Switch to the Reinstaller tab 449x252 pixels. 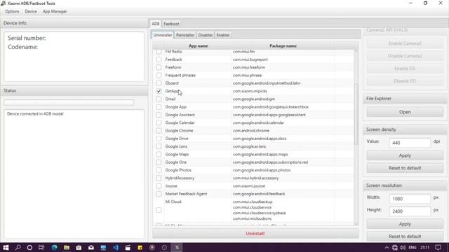point(185,35)
